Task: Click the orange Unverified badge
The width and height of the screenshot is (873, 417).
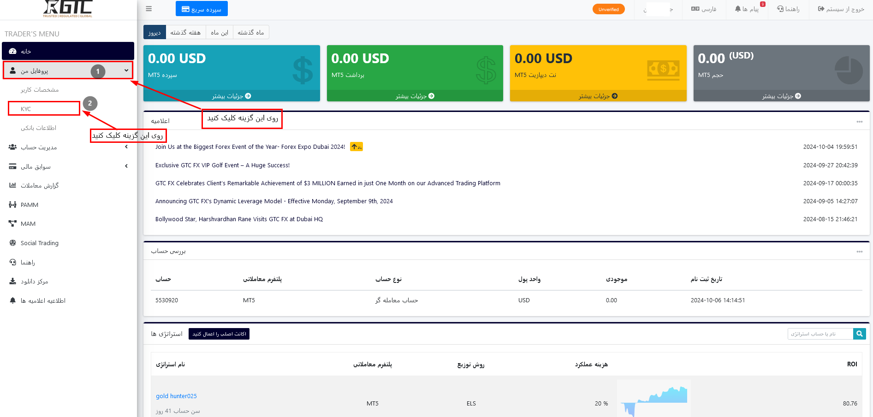Action: pos(609,9)
